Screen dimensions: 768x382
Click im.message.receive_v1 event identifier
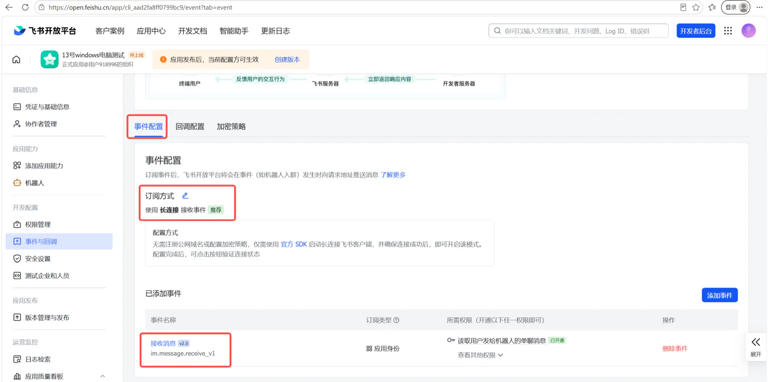point(183,354)
